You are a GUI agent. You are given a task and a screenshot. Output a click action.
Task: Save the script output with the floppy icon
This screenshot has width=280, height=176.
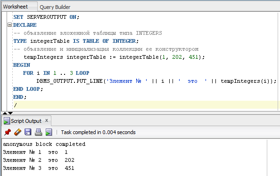tap(28, 132)
